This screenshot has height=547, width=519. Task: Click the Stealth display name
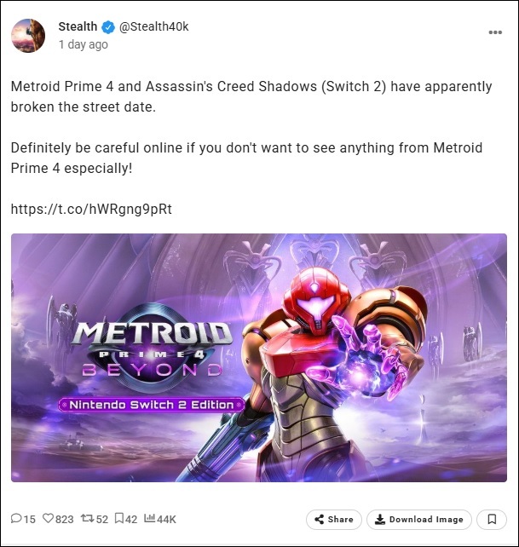(78, 26)
